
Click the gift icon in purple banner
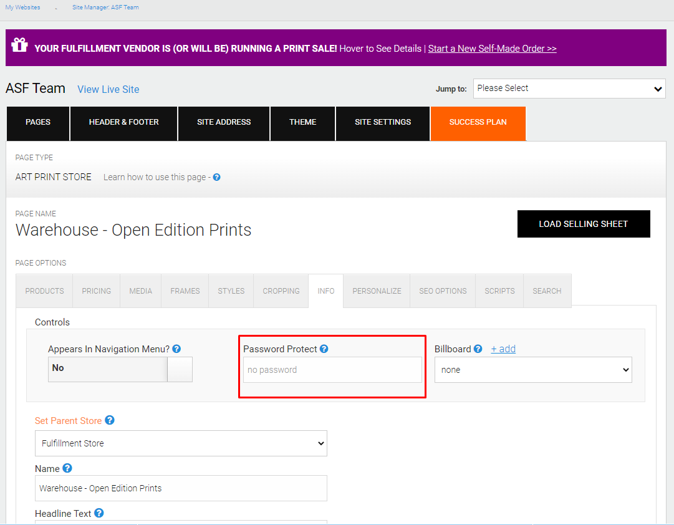[x=19, y=45]
